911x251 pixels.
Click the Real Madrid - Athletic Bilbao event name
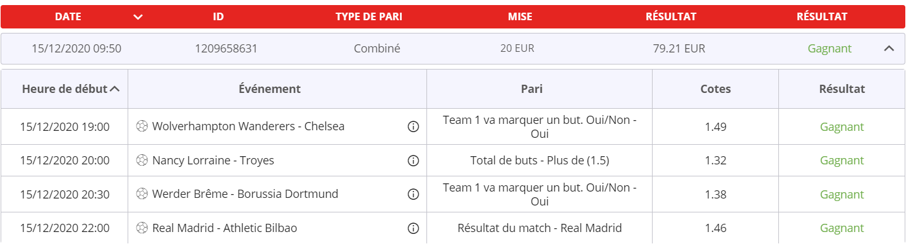(x=224, y=228)
